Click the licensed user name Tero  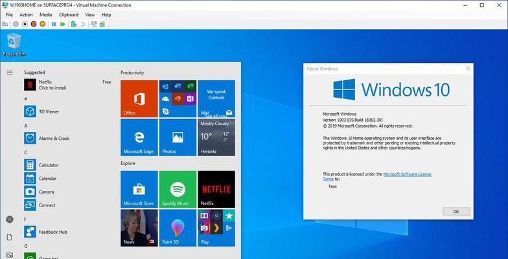[x=332, y=186]
